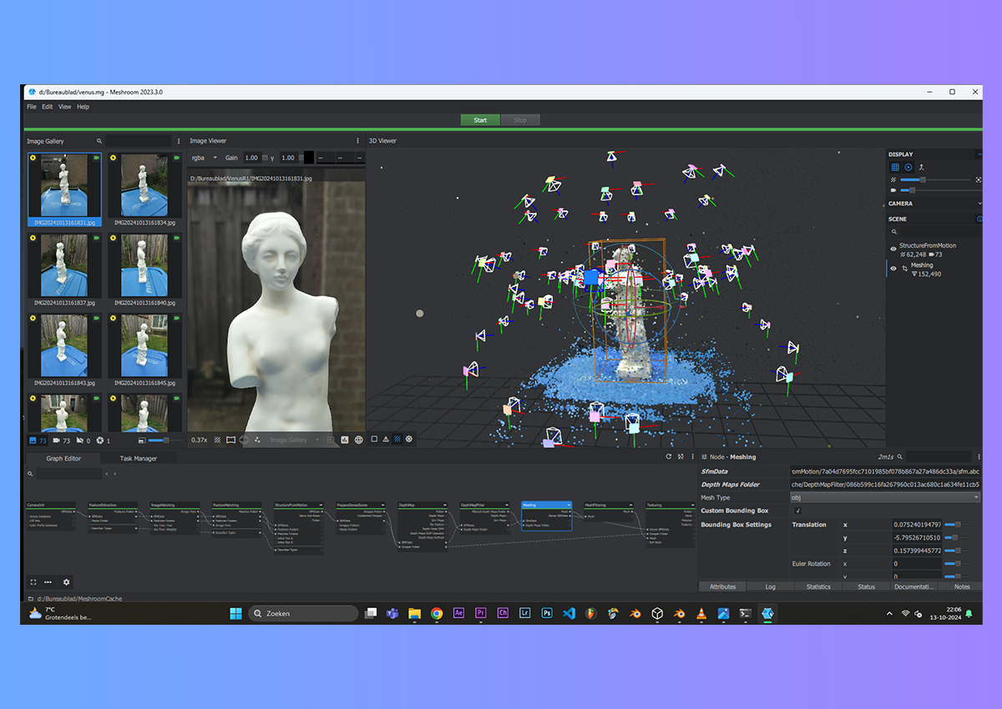Uncheck the Custom Bounding Box checkbox
The width and height of the screenshot is (1002, 709).
tap(797, 510)
